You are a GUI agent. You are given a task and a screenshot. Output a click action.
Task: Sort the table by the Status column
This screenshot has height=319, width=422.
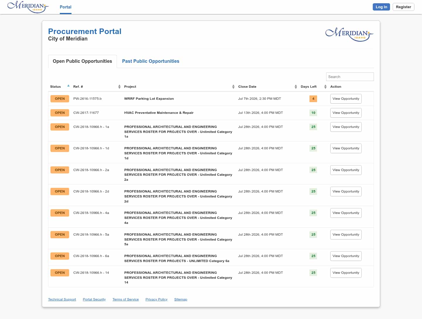68,86
